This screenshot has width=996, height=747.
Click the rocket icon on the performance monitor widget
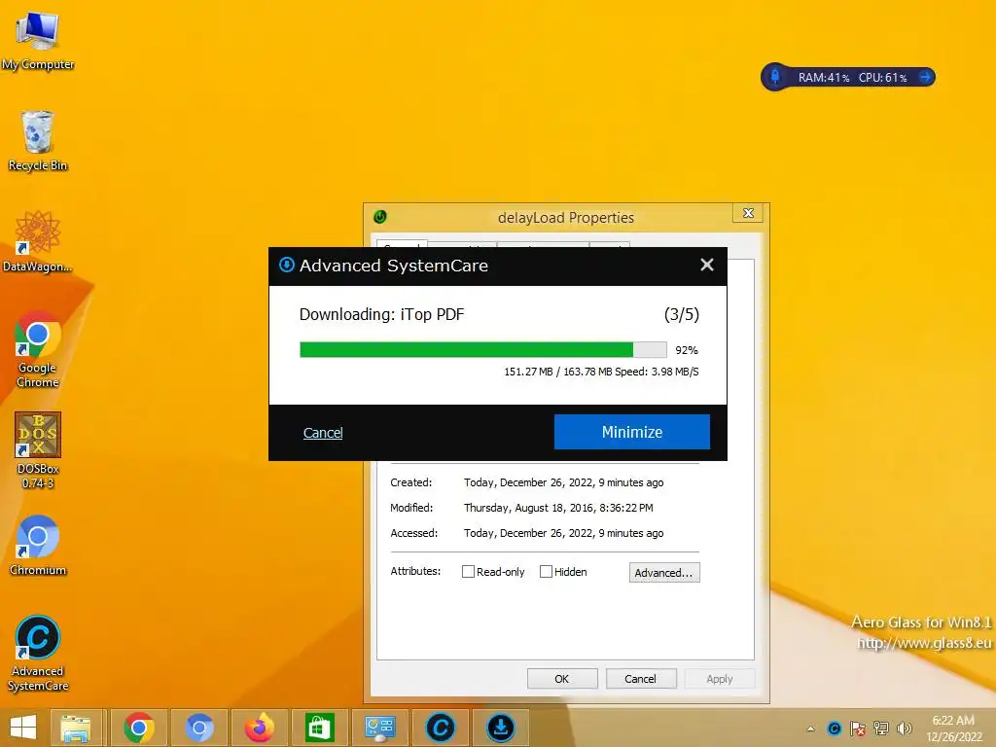click(x=775, y=77)
